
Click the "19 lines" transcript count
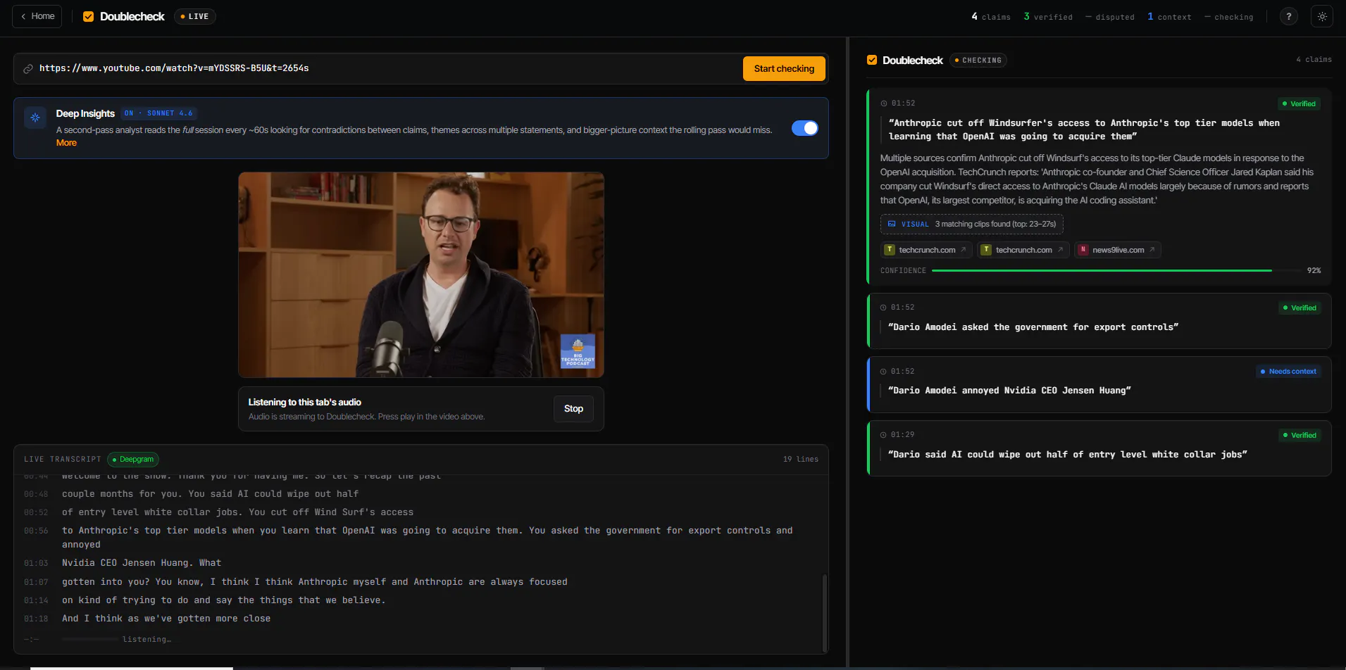[x=801, y=460]
